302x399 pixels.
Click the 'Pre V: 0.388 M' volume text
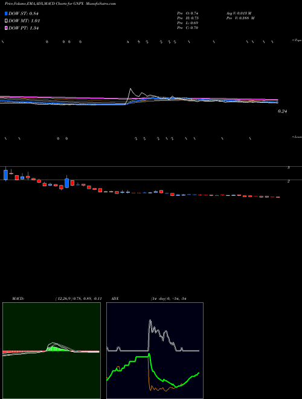click(x=241, y=18)
